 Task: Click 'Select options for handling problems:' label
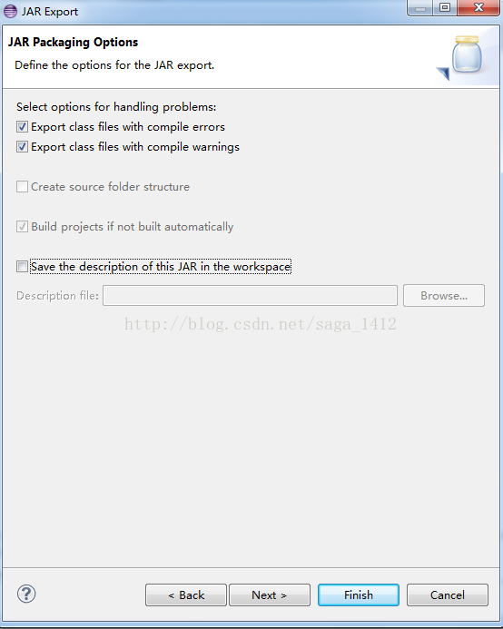(116, 107)
